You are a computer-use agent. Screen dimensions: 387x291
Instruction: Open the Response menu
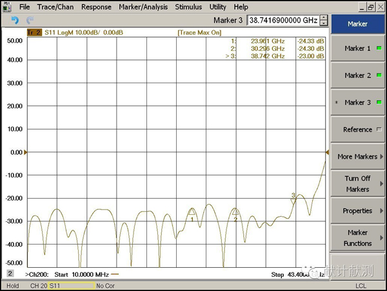pos(96,7)
